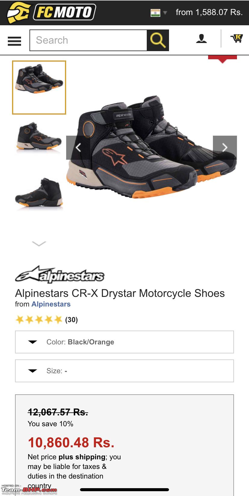Click the main shoe product image
The width and height of the screenshot is (249, 496).
point(152,147)
